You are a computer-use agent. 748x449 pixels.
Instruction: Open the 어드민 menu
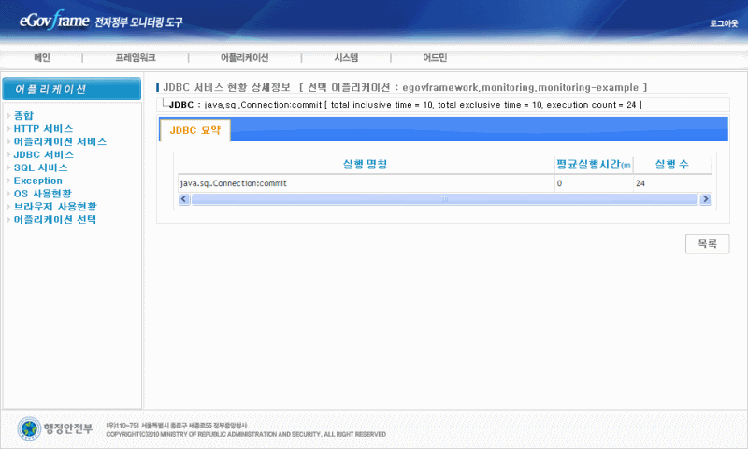[435, 58]
